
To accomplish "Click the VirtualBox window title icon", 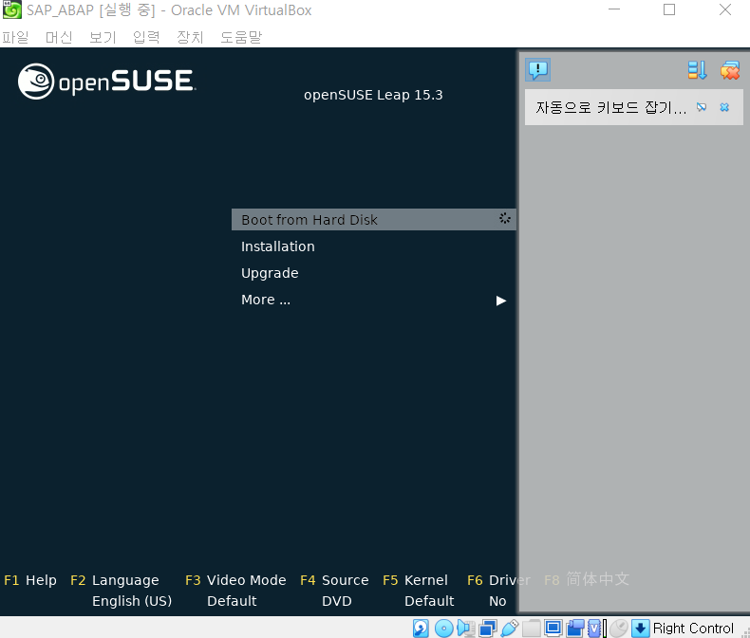I will tap(12, 10).
